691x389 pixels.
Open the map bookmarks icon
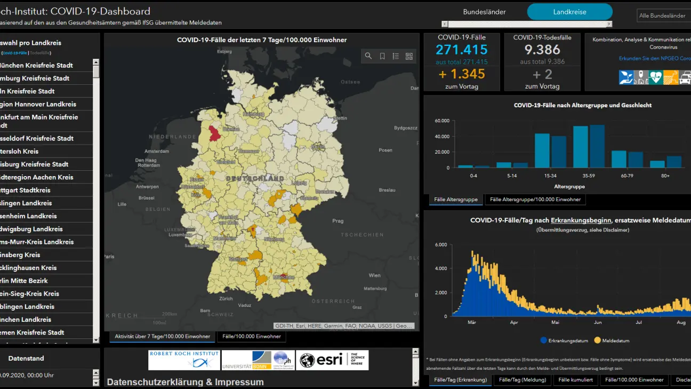pyautogui.click(x=382, y=56)
